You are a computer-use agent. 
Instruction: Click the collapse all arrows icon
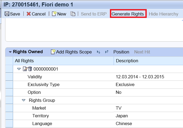coord(107,52)
